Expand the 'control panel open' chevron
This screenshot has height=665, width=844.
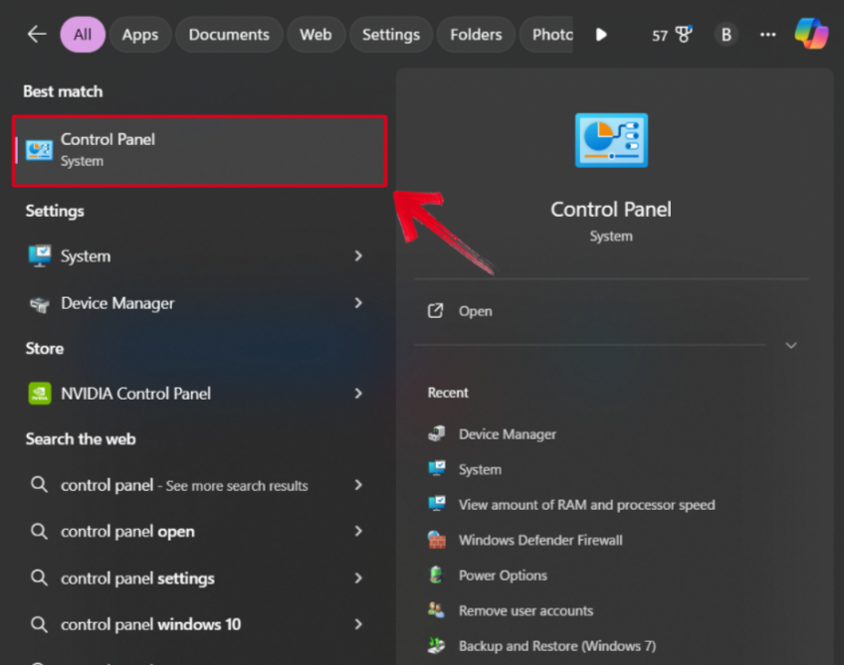tap(358, 531)
